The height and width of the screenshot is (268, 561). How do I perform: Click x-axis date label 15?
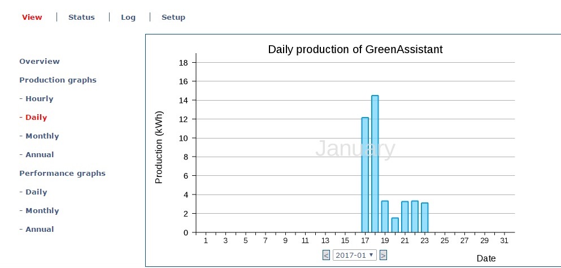(345, 241)
